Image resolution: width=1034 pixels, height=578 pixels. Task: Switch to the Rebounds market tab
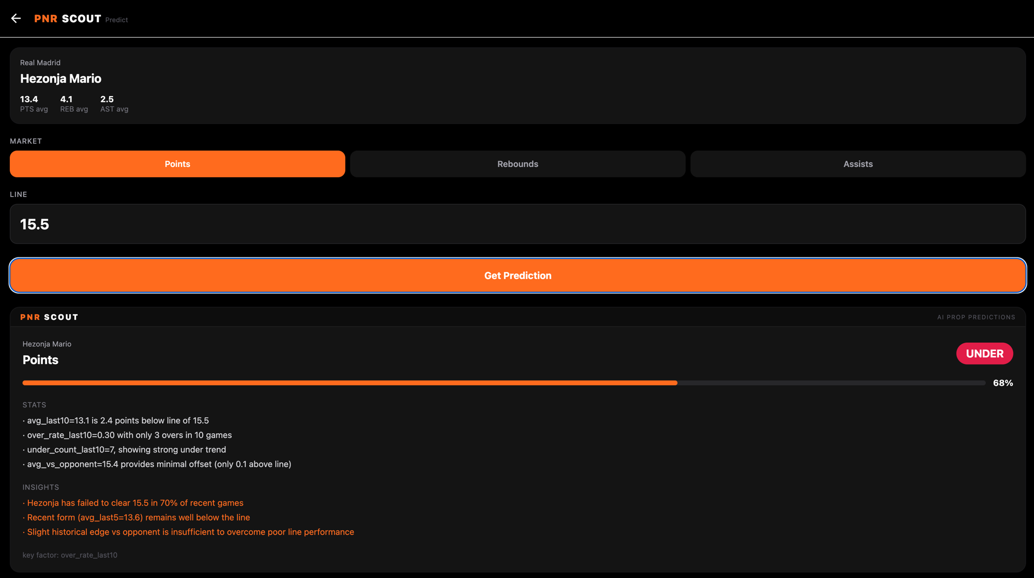point(518,164)
